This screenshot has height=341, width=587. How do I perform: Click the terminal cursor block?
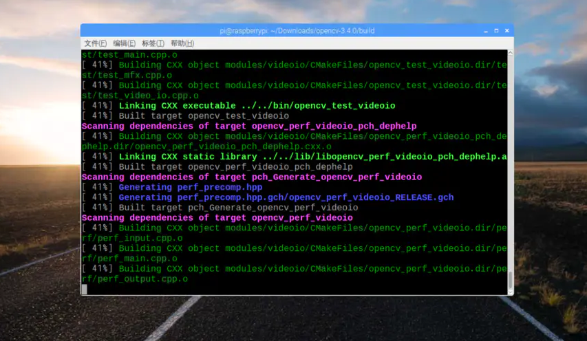[x=85, y=289]
